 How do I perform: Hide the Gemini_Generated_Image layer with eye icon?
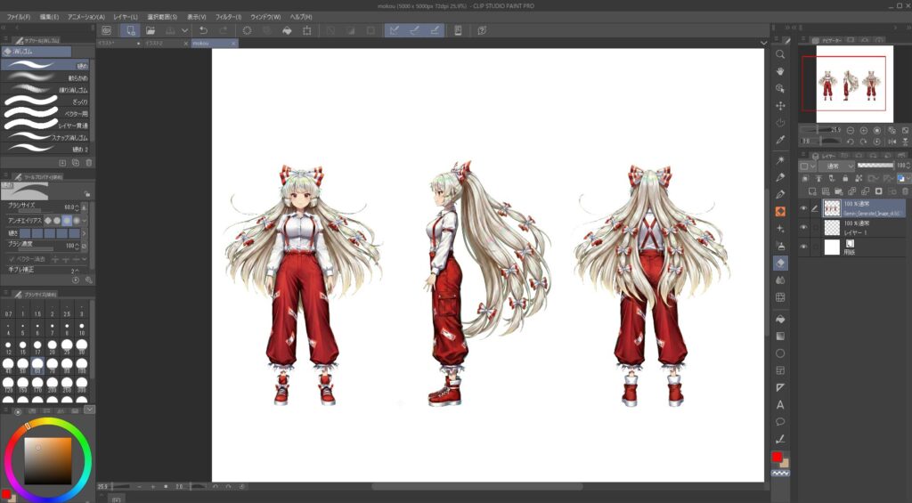804,208
